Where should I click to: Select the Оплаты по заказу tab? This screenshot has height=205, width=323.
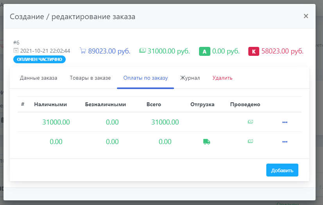pyautogui.click(x=145, y=78)
